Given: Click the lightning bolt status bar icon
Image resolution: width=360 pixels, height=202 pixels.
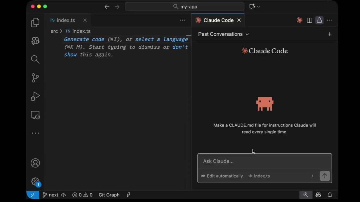Looking at the screenshot, I should tap(128, 195).
